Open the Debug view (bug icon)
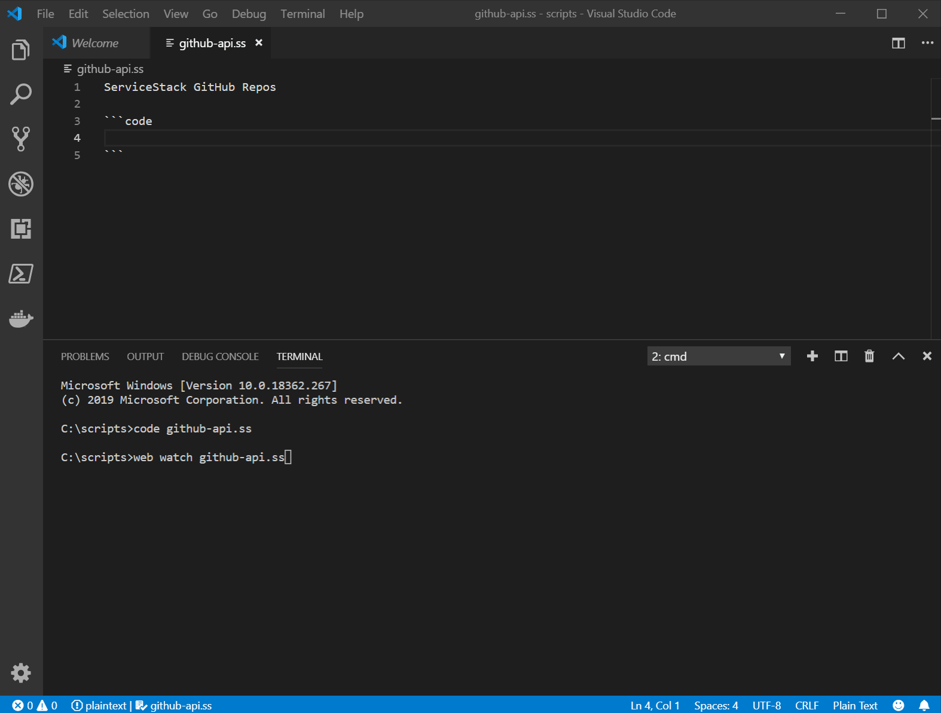This screenshot has width=941, height=713. click(x=21, y=184)
